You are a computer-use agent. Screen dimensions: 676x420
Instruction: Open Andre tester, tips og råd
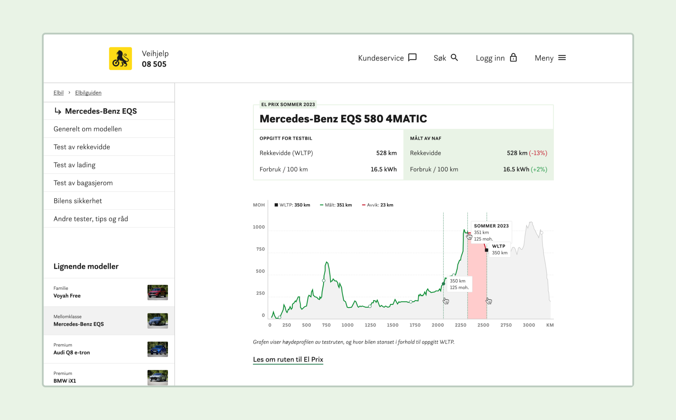click(109, 218)
